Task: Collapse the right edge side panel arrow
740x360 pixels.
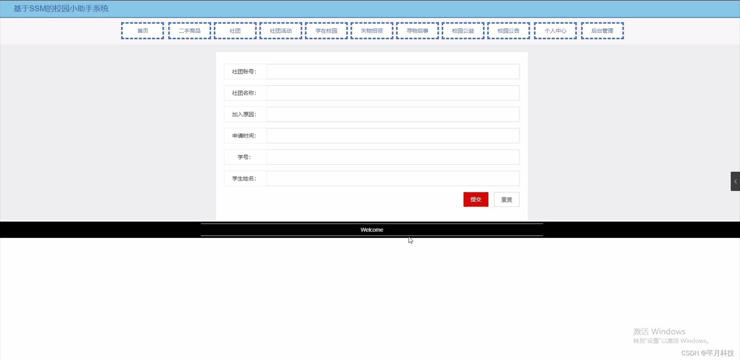Action: coord(735,181)
